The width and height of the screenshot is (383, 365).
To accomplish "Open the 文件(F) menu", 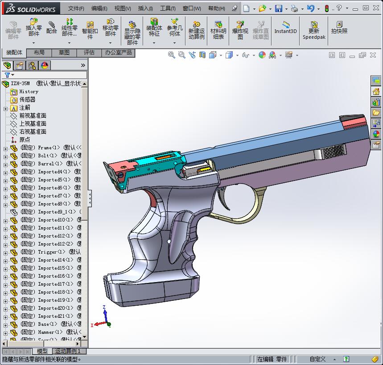I will click(x=76, y=8).
